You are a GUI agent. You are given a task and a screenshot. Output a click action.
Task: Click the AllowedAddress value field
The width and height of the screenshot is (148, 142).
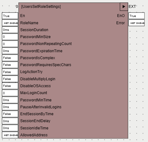click(10, 135)
